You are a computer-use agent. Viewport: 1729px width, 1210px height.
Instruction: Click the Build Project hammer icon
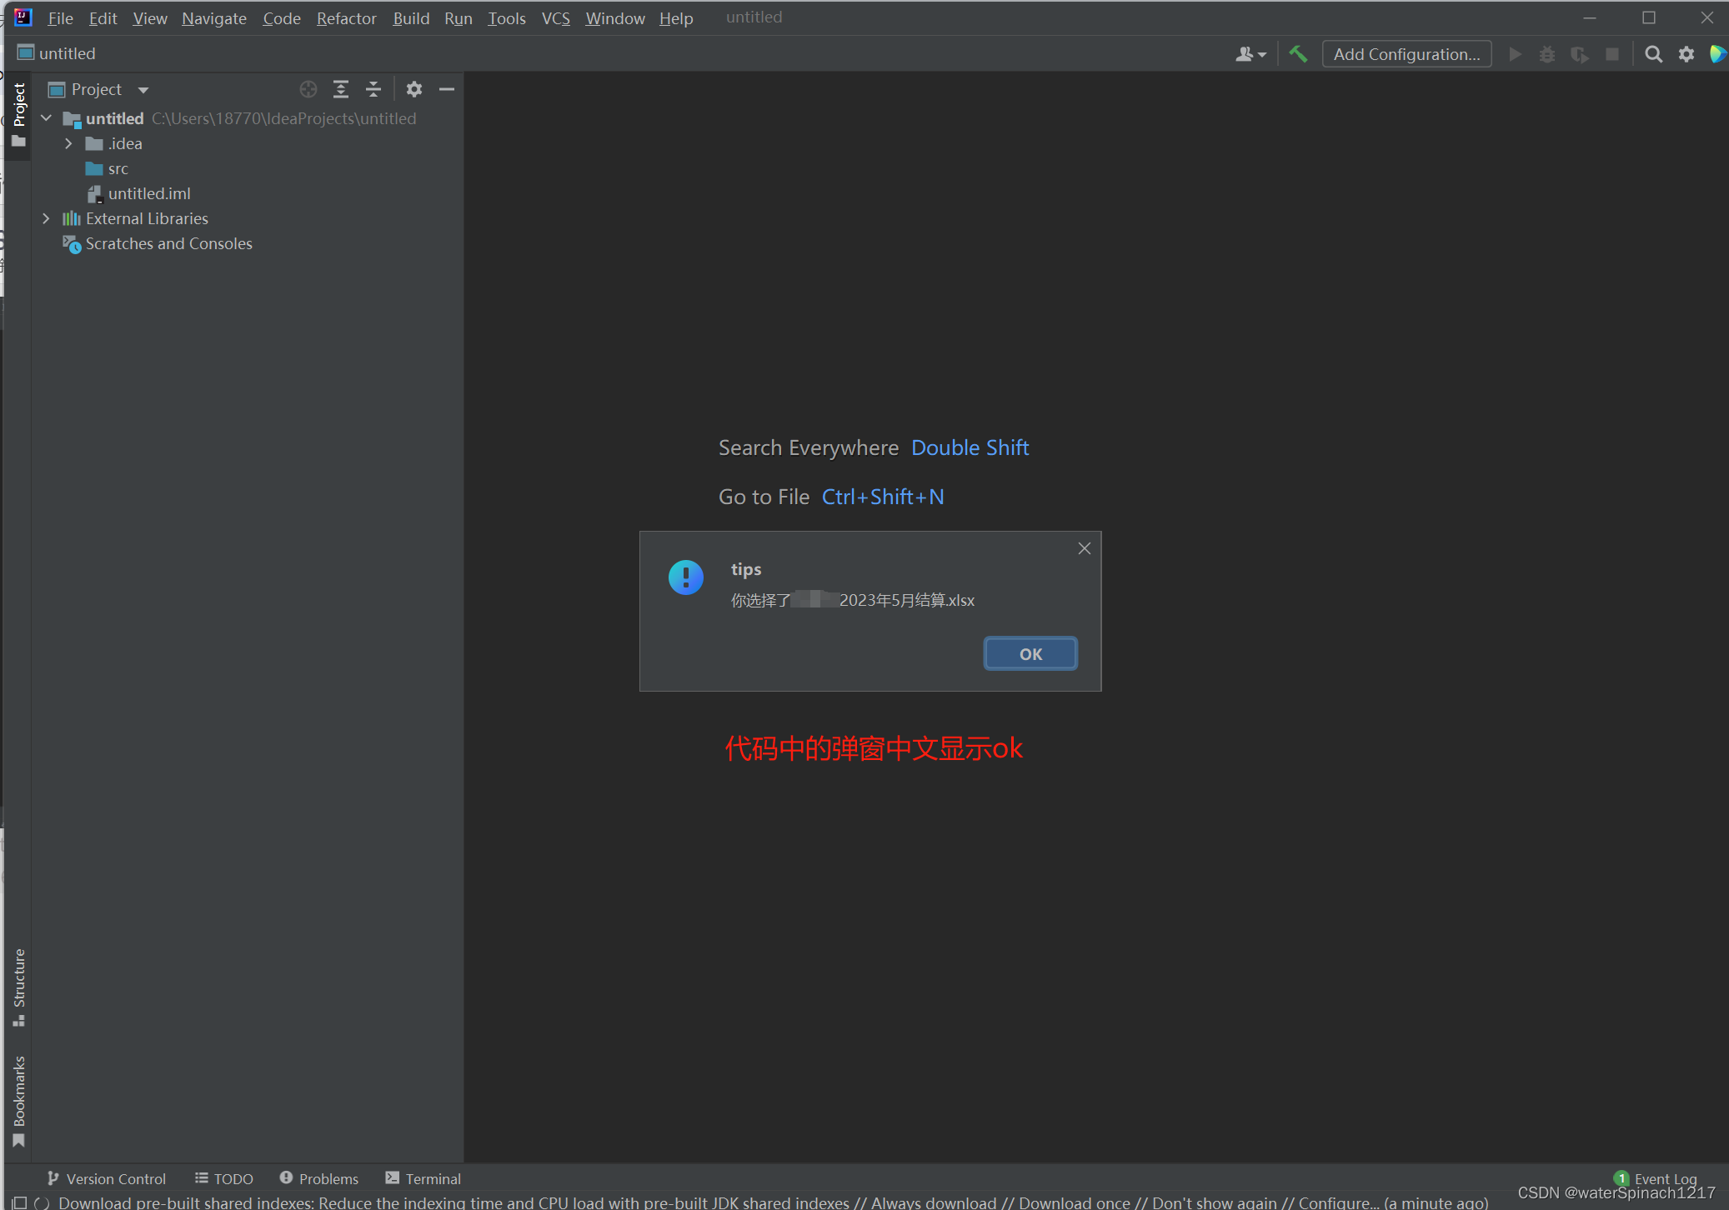[1298, 54]
